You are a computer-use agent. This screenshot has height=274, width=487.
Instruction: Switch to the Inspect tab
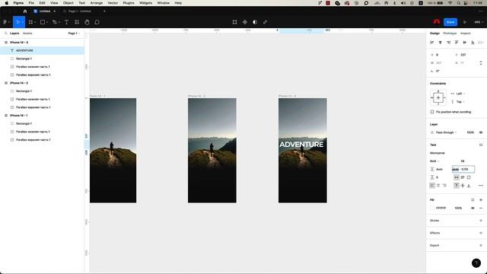click(465, 33)
